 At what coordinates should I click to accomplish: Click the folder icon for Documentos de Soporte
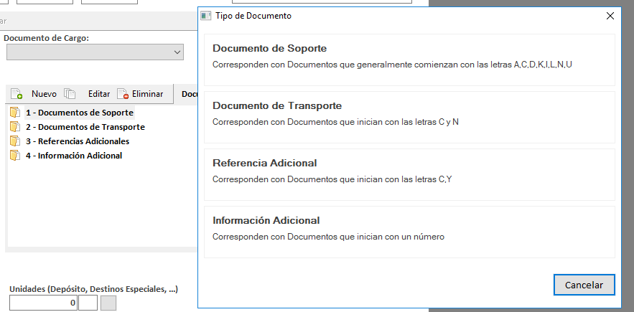click(x=15, y=113)
